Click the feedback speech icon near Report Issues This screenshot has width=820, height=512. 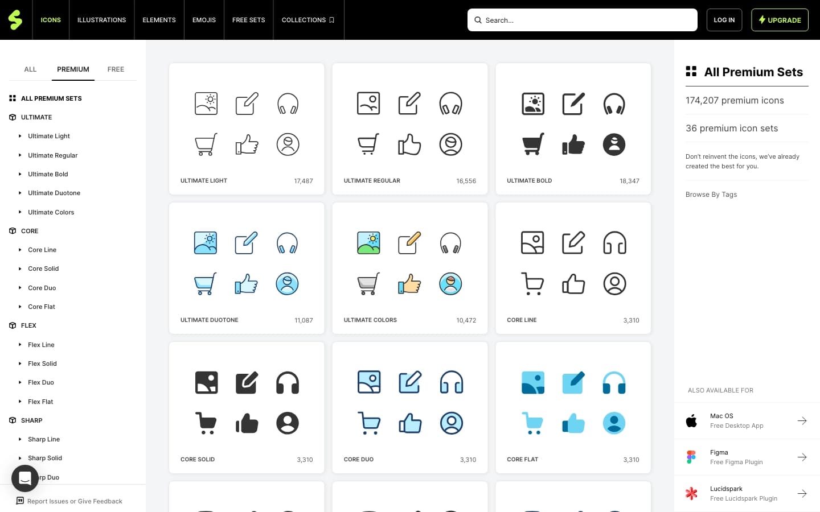20,501
